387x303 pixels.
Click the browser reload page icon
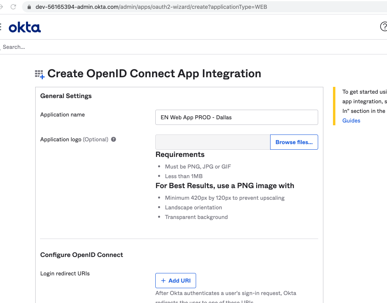[14, 7]
